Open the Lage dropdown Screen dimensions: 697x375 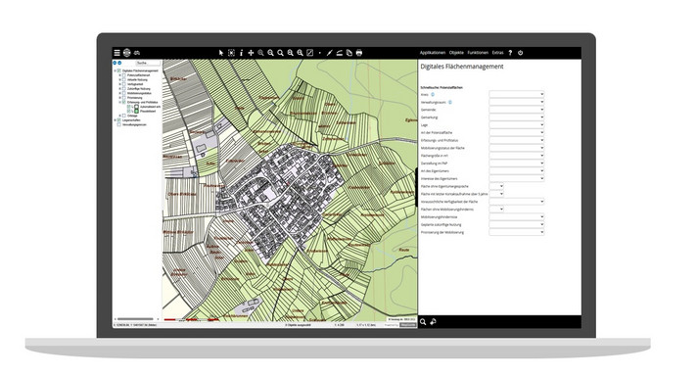pos(517,125)
